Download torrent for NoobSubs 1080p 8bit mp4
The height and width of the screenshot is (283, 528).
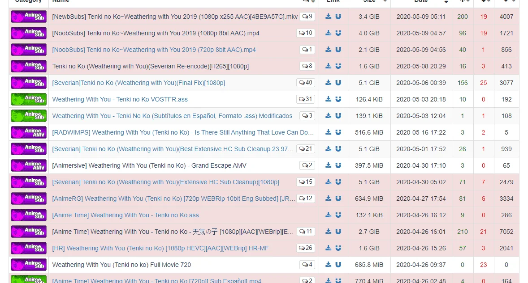pyautogui.click(x=328, y=33)
